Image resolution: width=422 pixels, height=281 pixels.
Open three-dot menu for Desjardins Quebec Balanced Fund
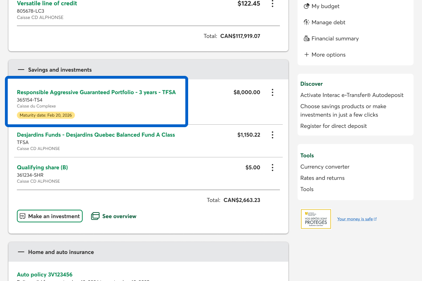[272, 135]
